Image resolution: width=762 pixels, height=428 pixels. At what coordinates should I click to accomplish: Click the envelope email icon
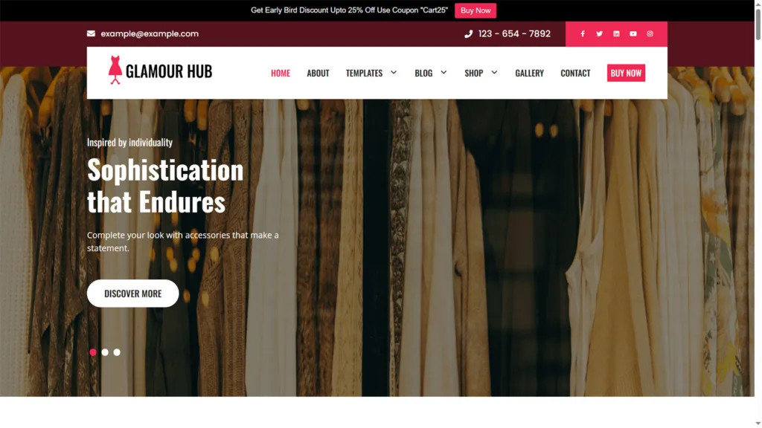[91, 33]
